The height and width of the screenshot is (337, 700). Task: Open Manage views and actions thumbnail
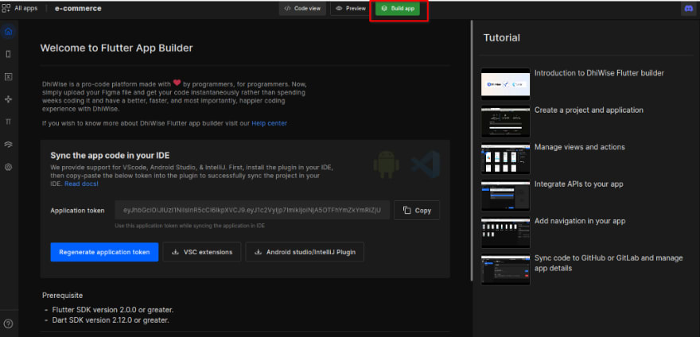click(505, 158)
